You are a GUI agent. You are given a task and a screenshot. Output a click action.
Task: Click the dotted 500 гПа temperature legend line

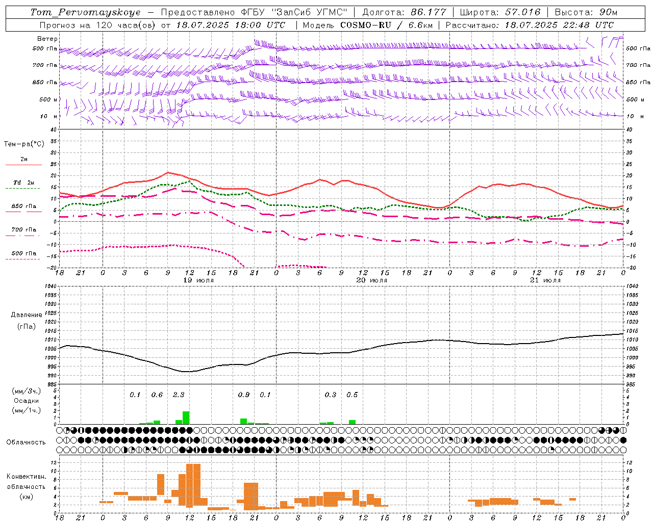click(x=22, y=259)
